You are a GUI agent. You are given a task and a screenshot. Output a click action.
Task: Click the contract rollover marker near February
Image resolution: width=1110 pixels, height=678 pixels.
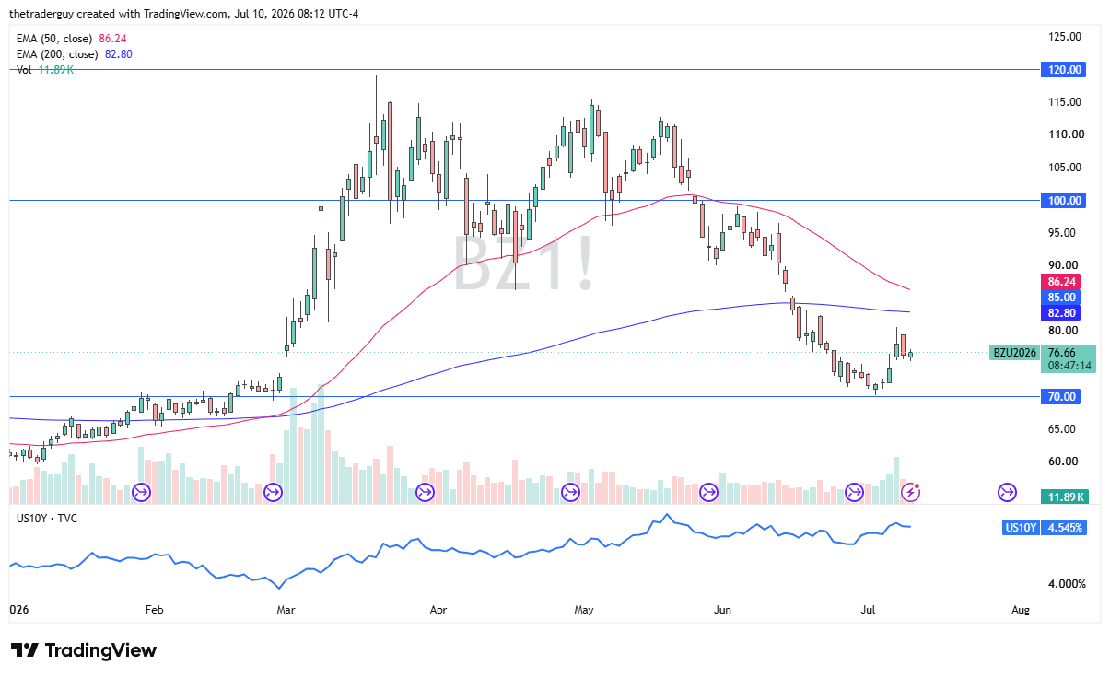click(142, 493)
